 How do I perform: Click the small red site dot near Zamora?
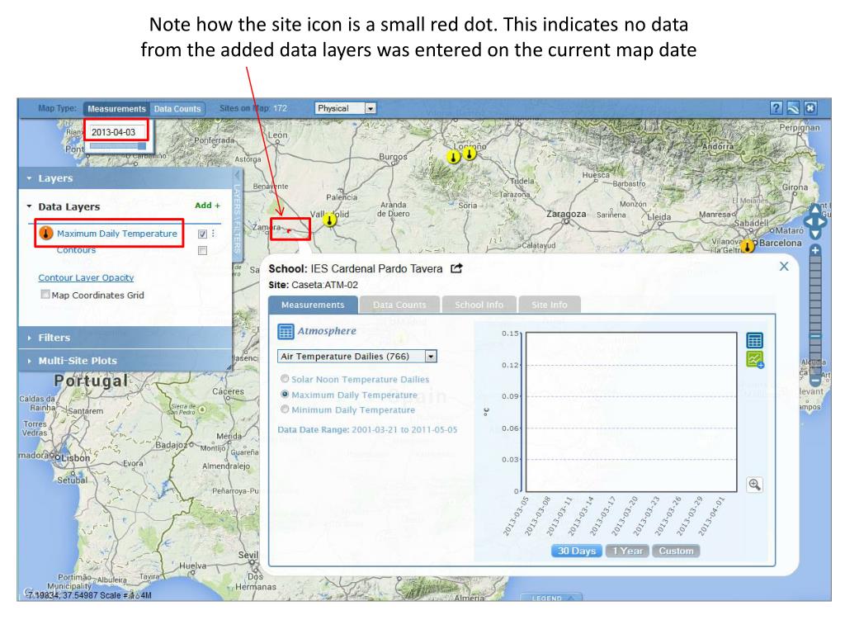(x=289, y=231)
